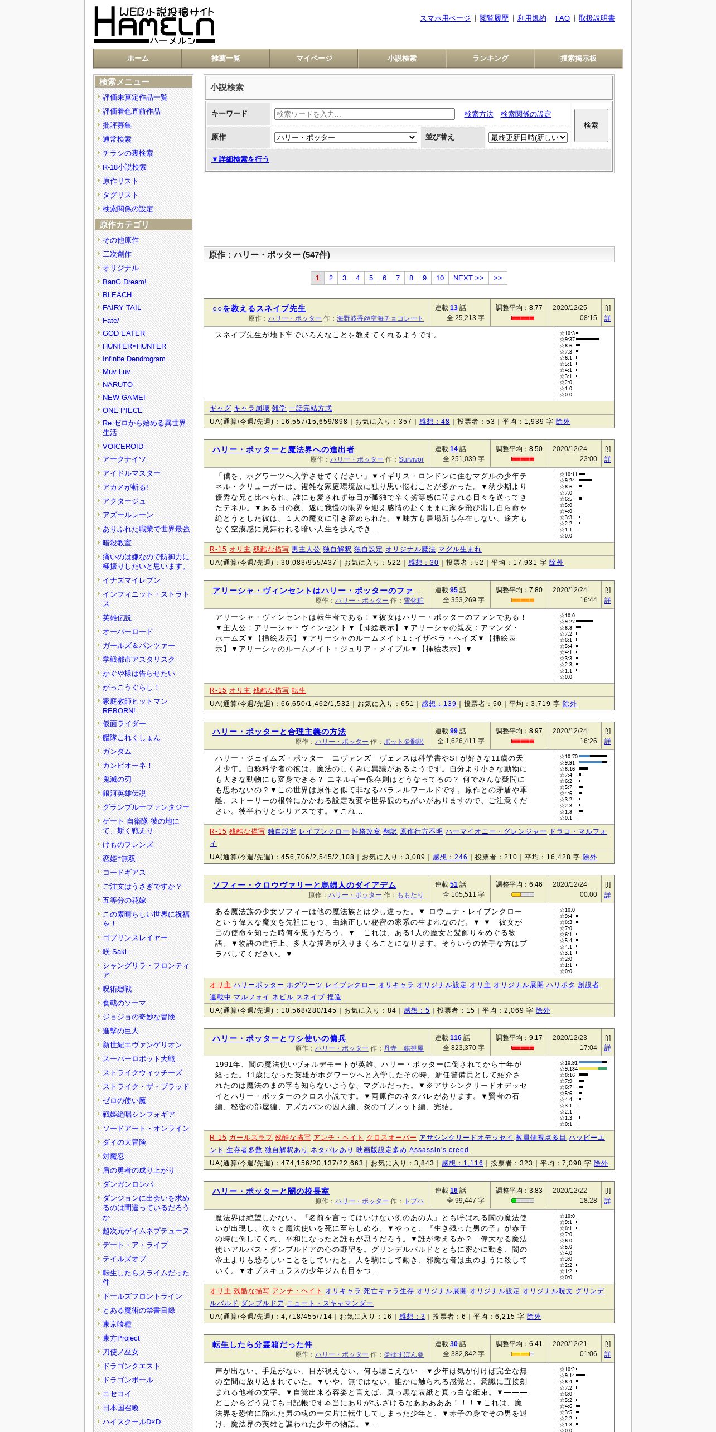Viewport: 716px width, 1432px height.
Task: Click 詳 icon on スネイプ先生 entry
Action: (608, 318)
